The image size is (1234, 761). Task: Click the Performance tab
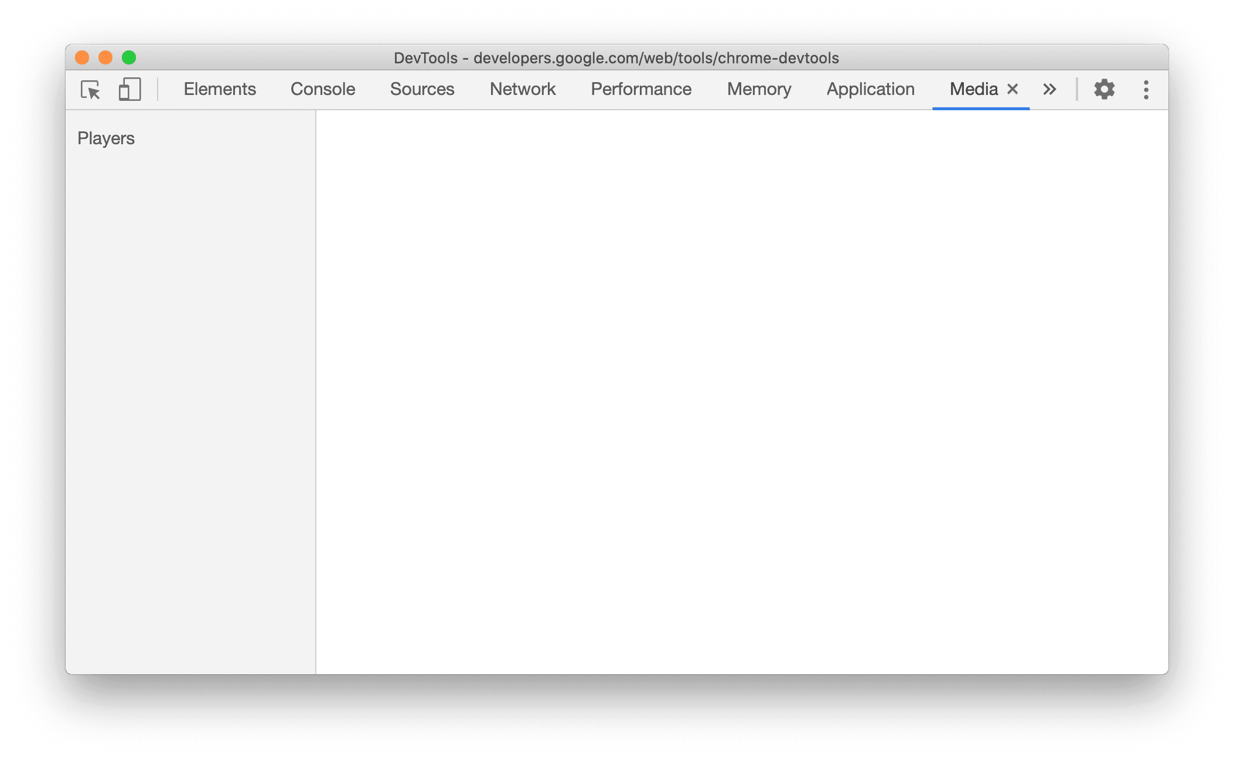coord(640,88)
